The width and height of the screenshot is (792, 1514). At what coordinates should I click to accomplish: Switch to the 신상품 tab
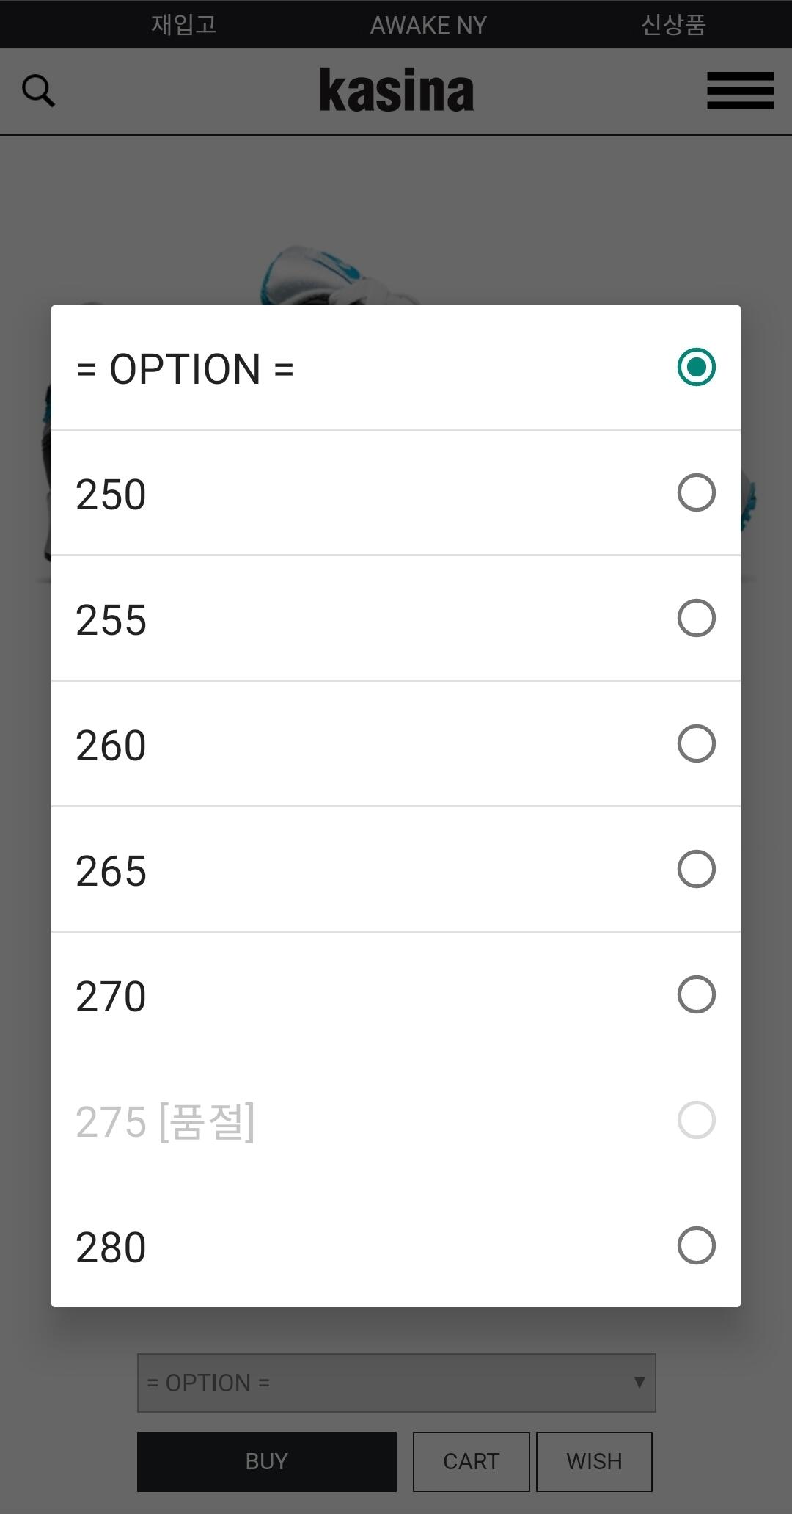673,24
